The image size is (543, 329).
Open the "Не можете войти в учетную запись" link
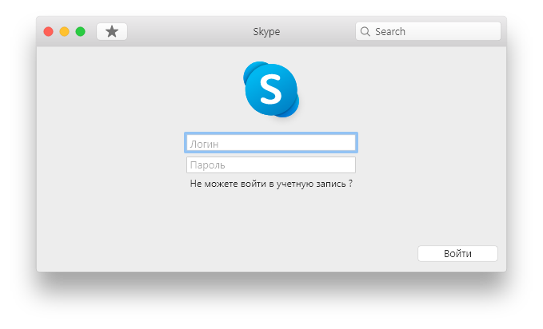(x=267, y=184)
